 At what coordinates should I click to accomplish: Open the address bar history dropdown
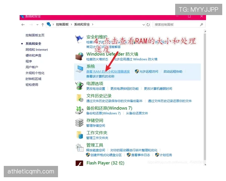coord(144,25)
